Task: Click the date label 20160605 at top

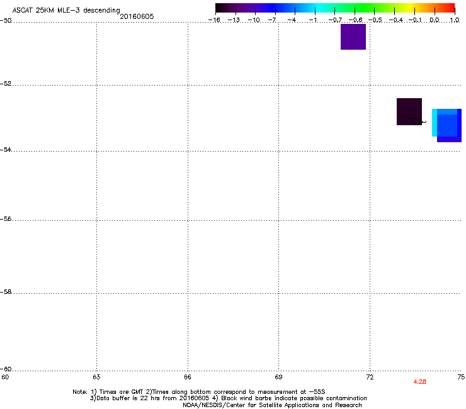Action: pos(137,16)
